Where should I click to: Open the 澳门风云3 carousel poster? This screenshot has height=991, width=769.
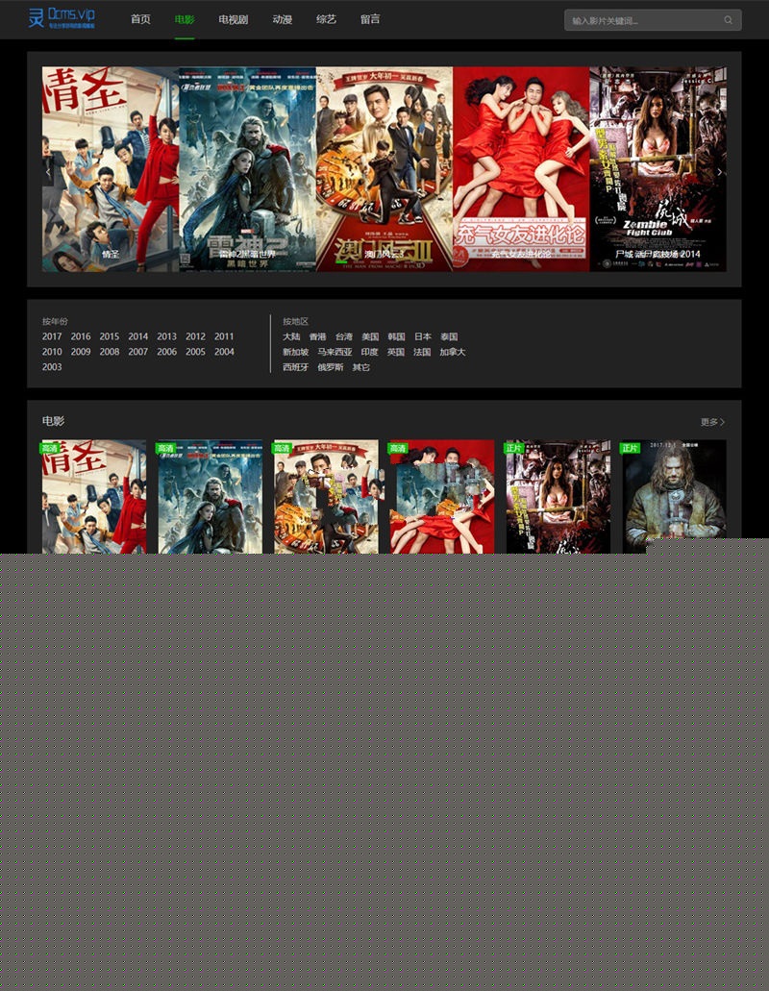pyautogui.click(x=384, y=169)
